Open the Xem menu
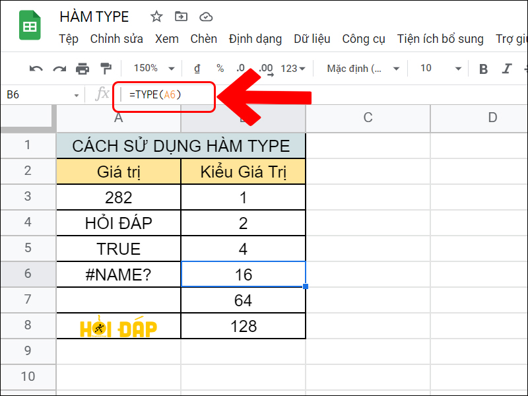 tap(167, 39)
